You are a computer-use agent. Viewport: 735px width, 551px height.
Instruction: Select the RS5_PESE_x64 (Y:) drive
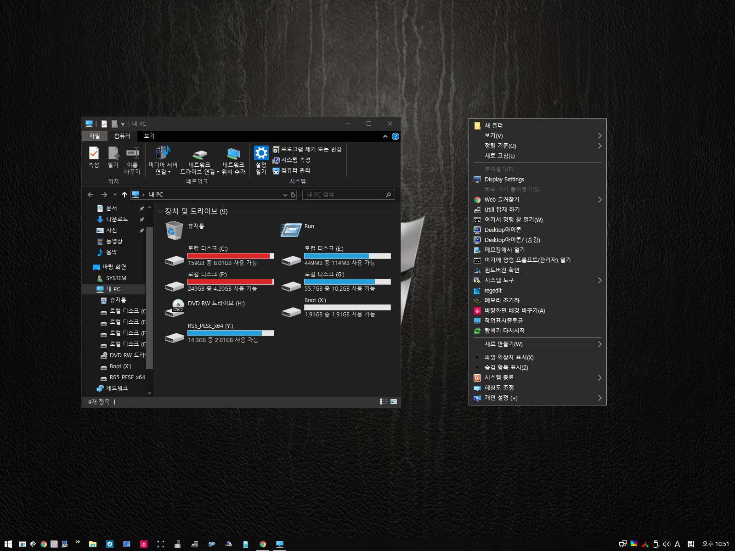tap(220, 333)
